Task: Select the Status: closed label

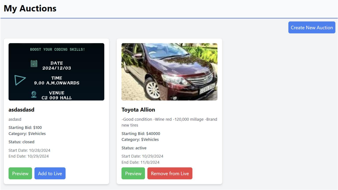Action: tap(22, 142)
